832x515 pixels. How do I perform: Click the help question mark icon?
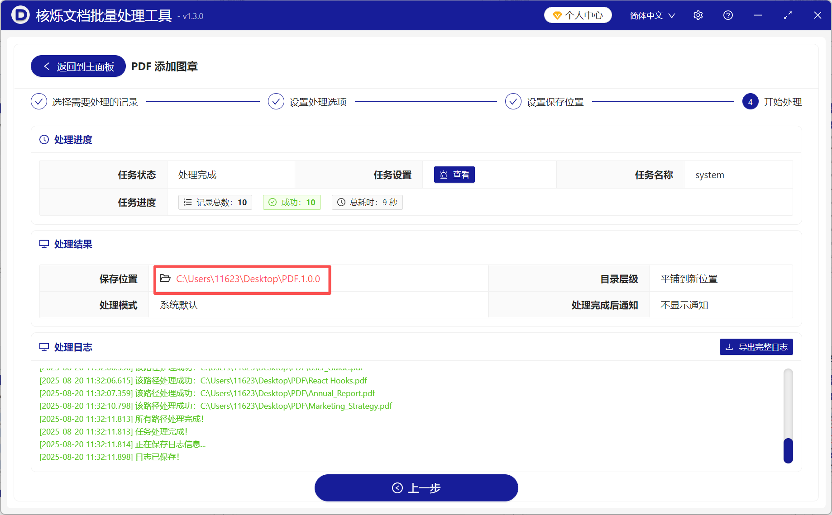click(x=728, y=15)
